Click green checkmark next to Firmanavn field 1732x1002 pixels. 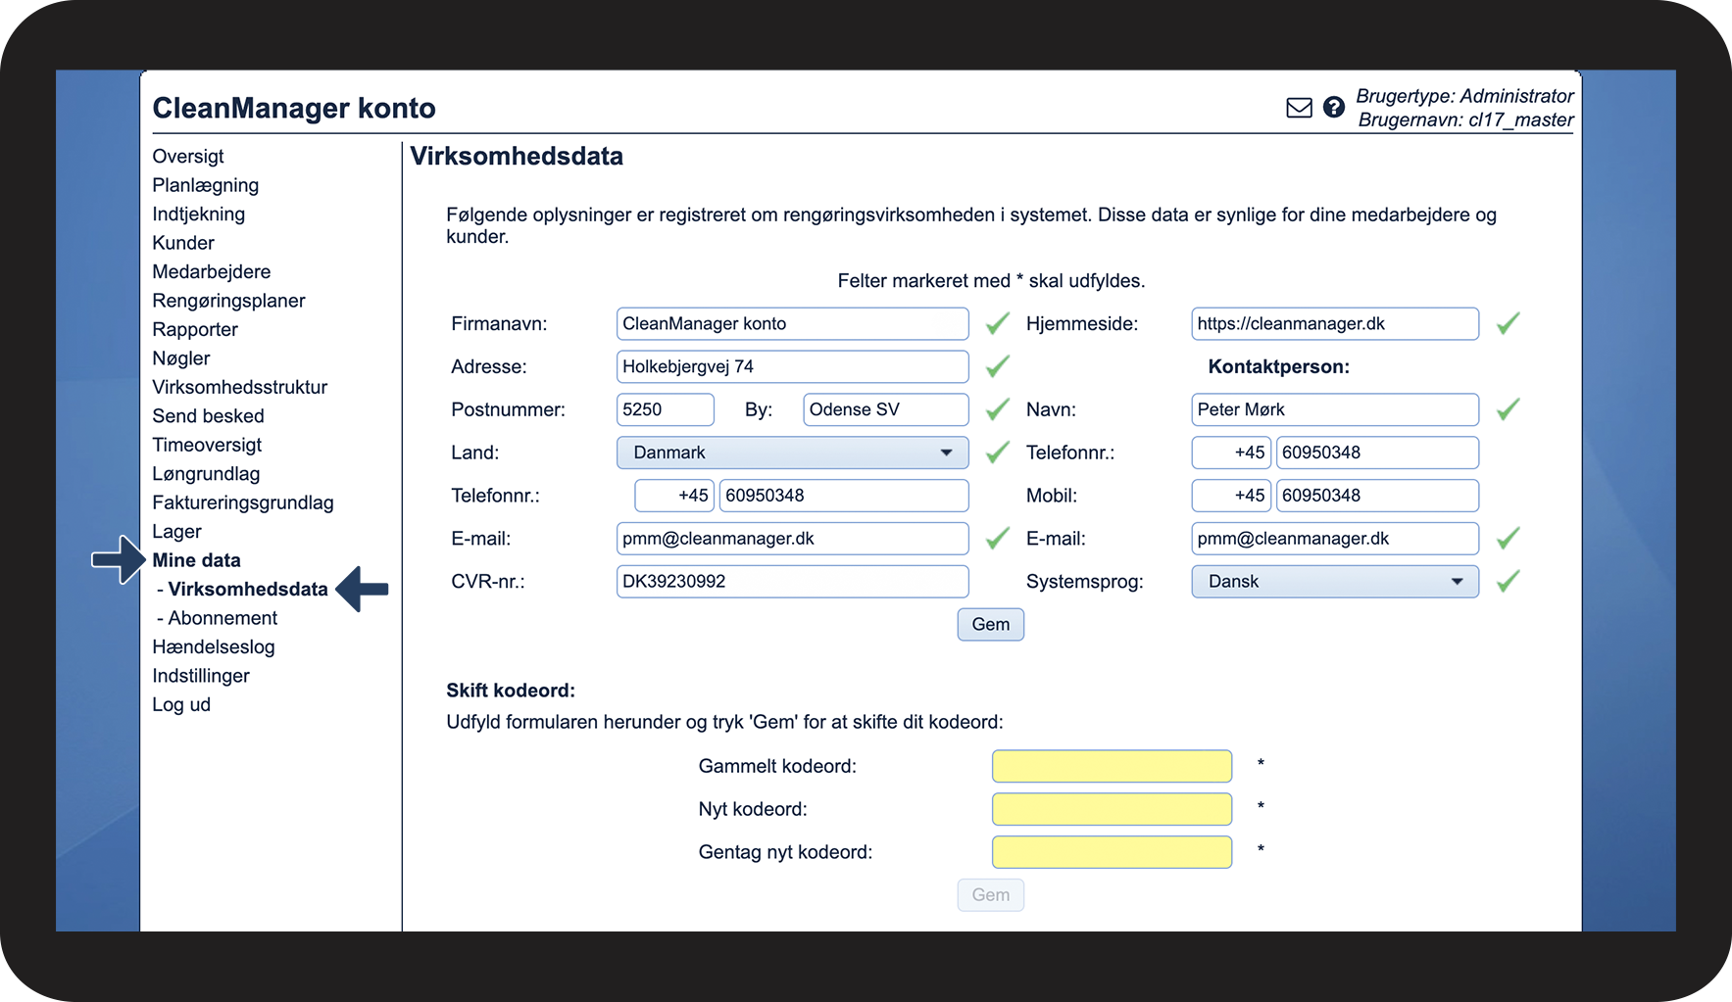point(997,323)
